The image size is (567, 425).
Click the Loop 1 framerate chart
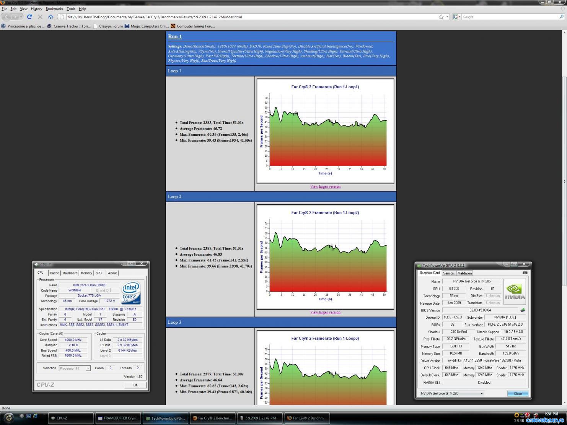pos(325,131)
